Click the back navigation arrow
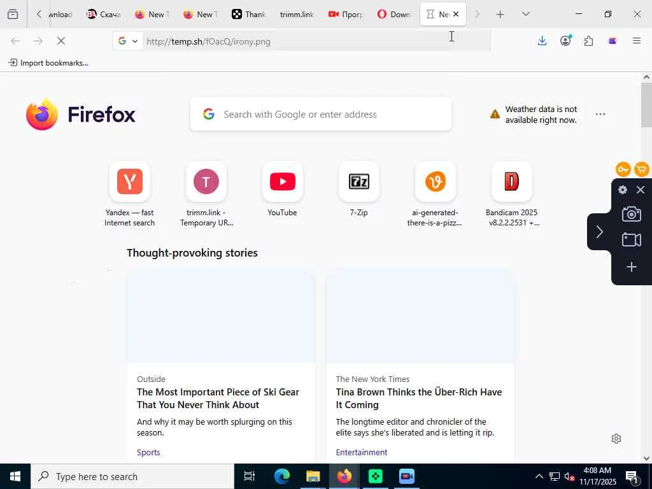 click(x=15, y=41)
